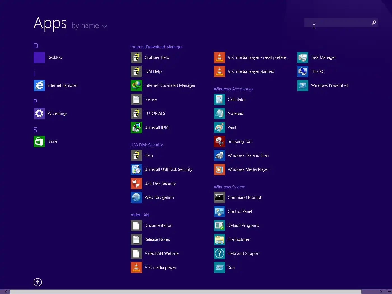Launch Internet Explorer icon

39,85
